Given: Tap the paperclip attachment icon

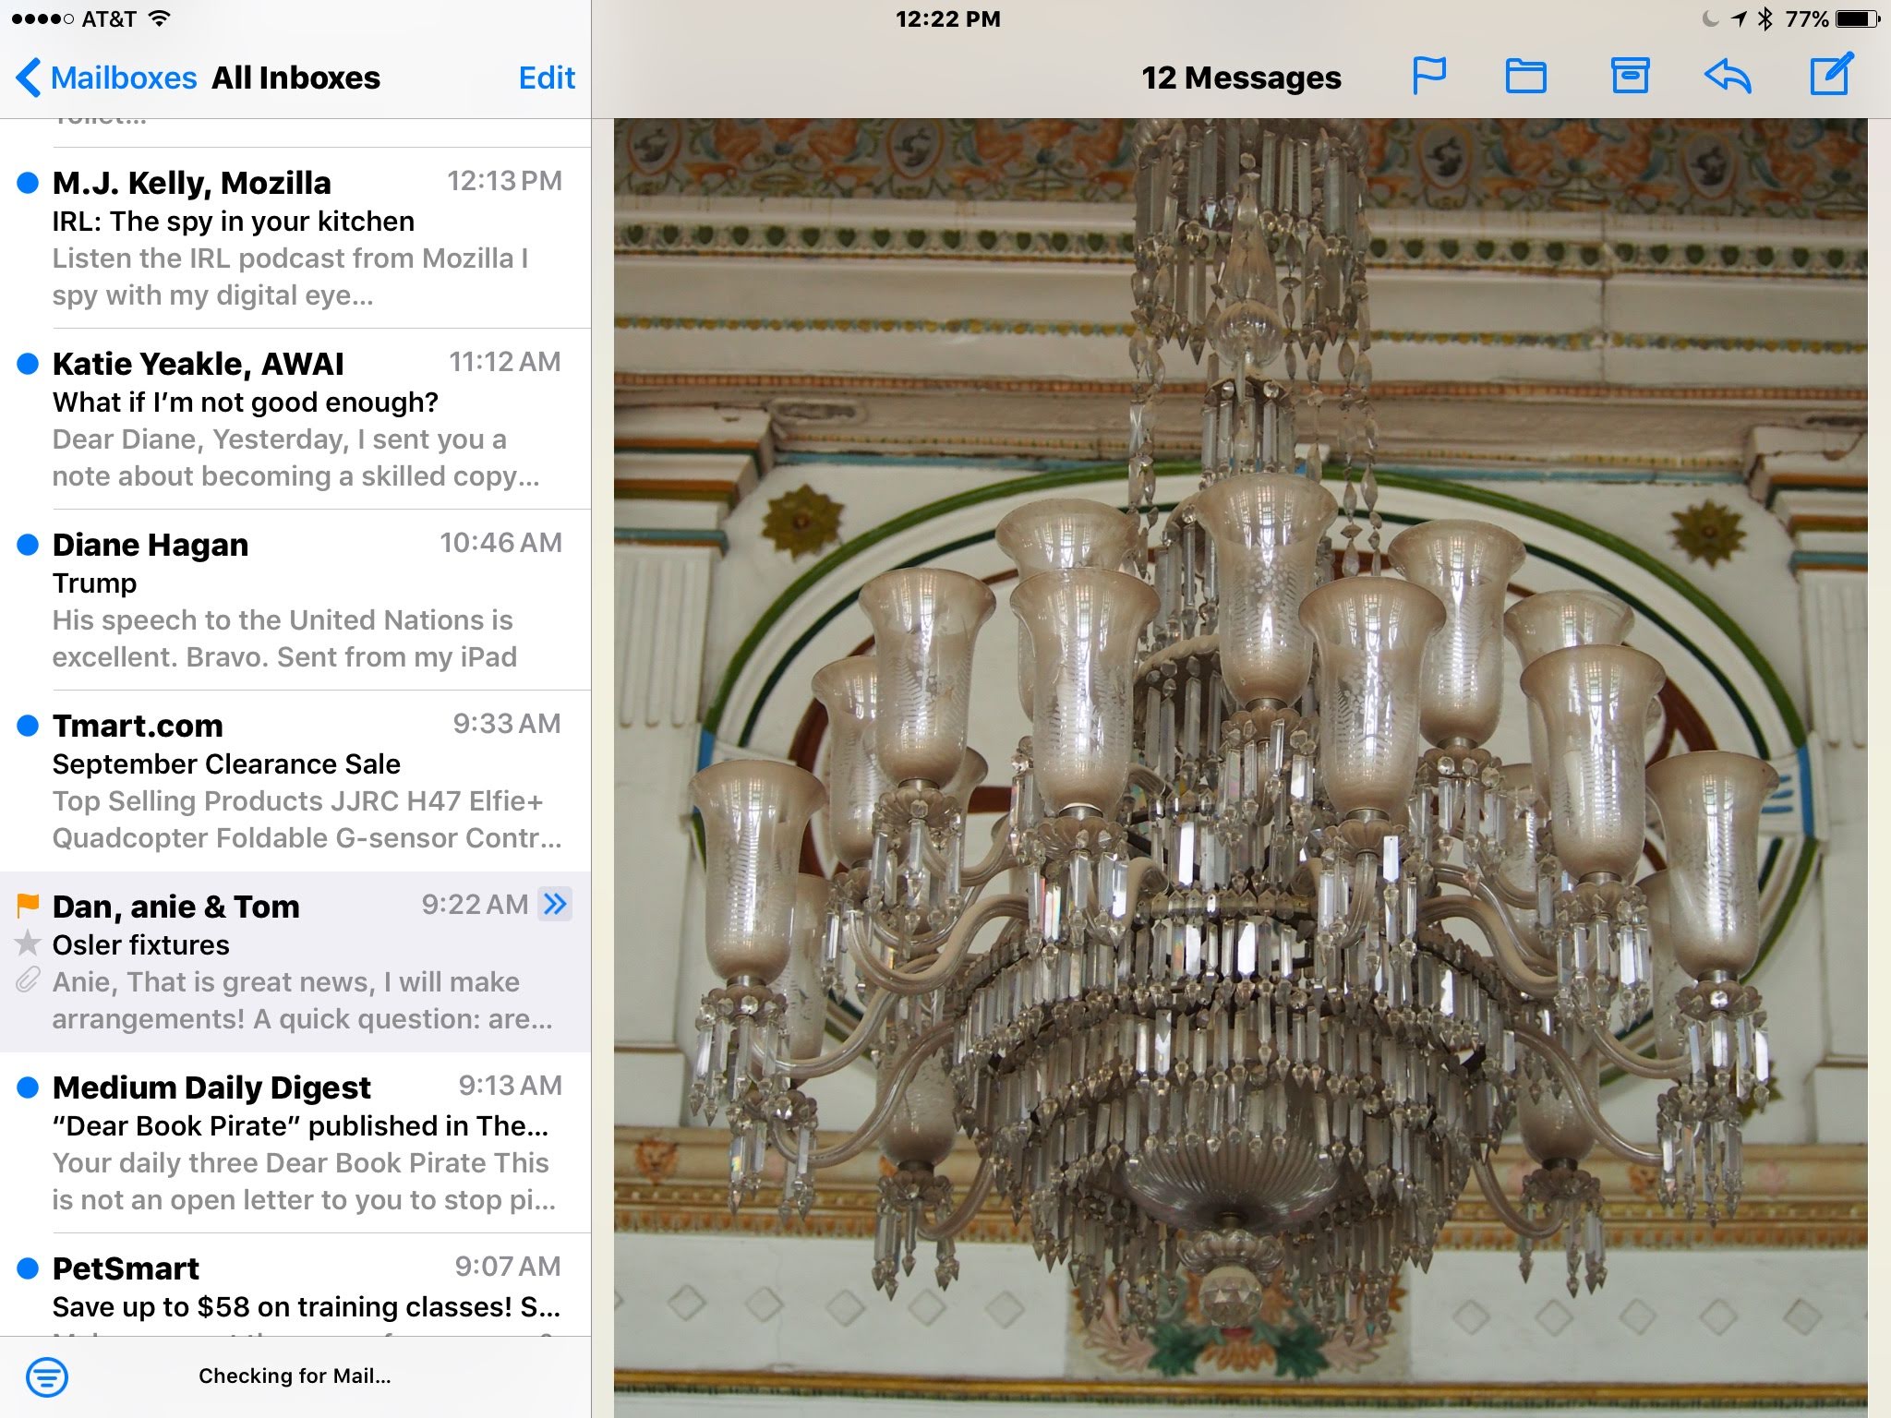Looking at the screenshot, I should [x=28, y=979].
